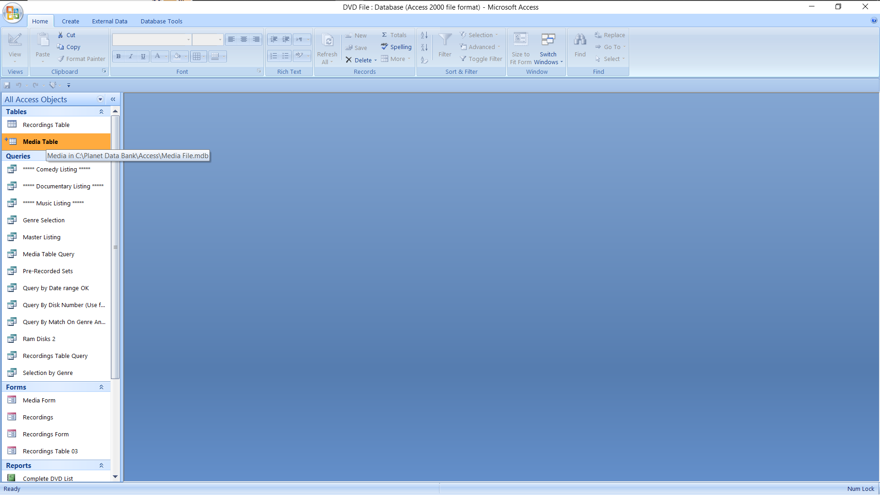This screenshot has width=880, height=495.
Task: Click the Delete record icon
Action: coord(349,60)
